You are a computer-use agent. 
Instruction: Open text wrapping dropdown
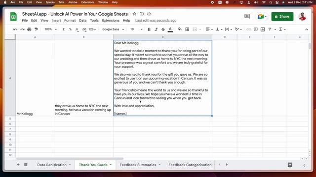229,29
